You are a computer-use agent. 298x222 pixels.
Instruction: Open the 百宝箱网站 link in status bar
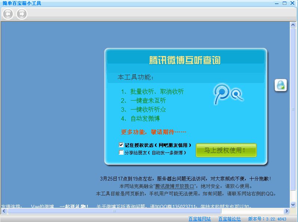tap(199, 219)
